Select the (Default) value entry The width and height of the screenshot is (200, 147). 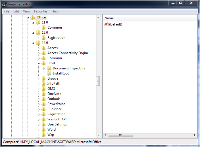[x=116, y=24]
